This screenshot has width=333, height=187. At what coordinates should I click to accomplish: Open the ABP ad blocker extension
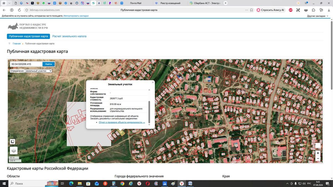[x=291, y=10]
